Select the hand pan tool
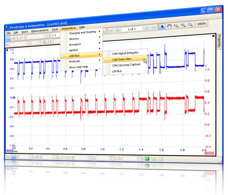 pyautogui.click(x=169, y=26)
